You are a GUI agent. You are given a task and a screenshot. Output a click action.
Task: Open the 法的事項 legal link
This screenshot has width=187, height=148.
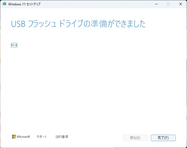click(x=62, y=137)
